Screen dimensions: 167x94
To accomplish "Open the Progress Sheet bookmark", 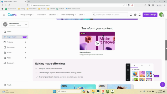I will [11, 9].
